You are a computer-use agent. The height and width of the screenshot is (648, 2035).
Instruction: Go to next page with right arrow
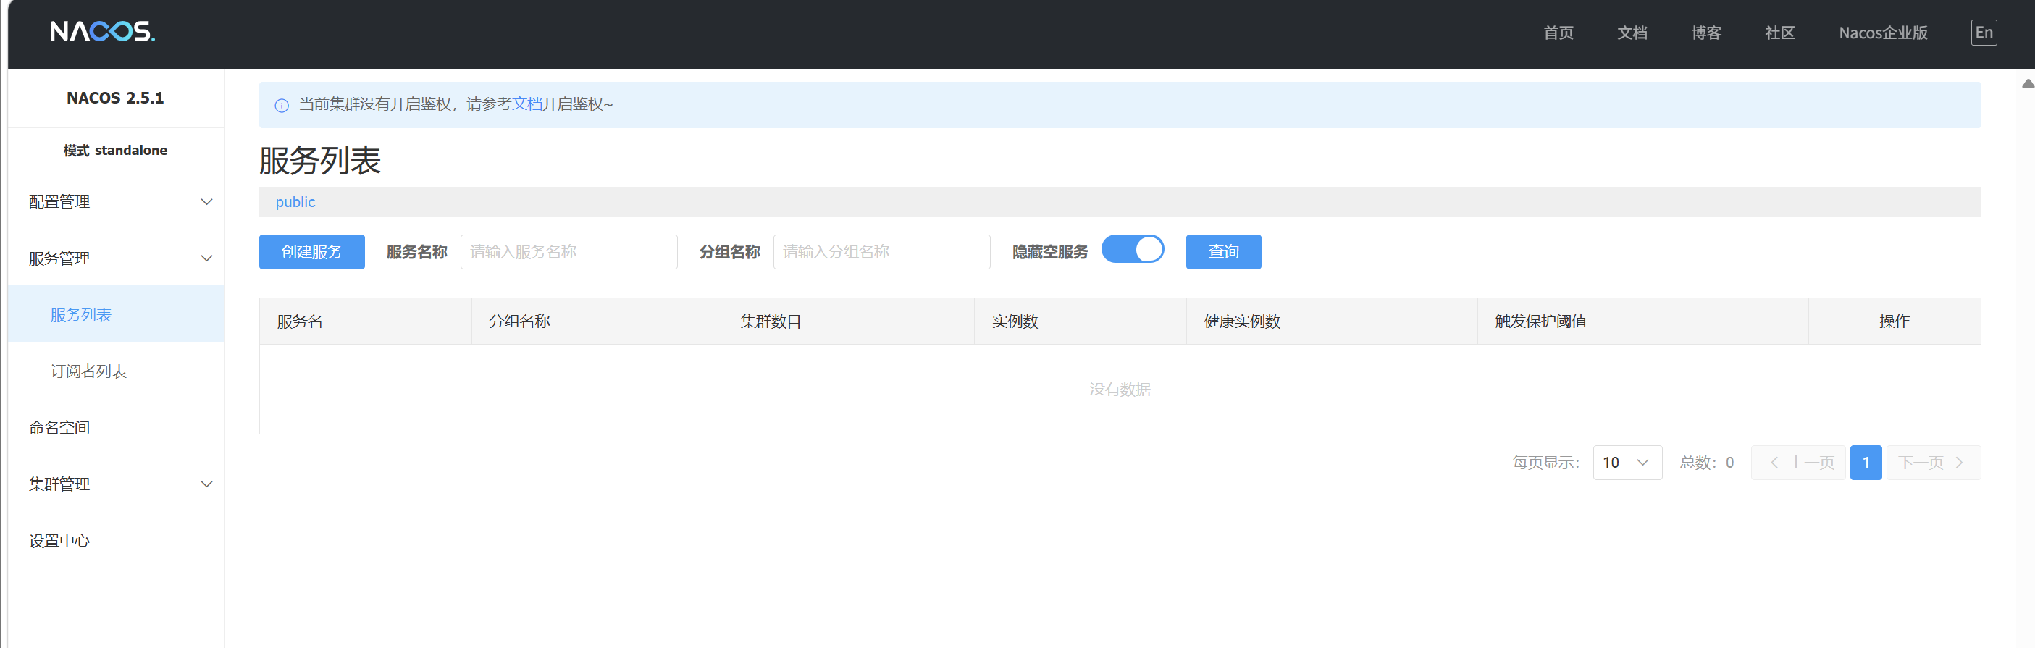[1959, 463]
